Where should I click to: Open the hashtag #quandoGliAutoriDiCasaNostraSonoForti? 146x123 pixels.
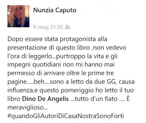(x=66, y=116)
